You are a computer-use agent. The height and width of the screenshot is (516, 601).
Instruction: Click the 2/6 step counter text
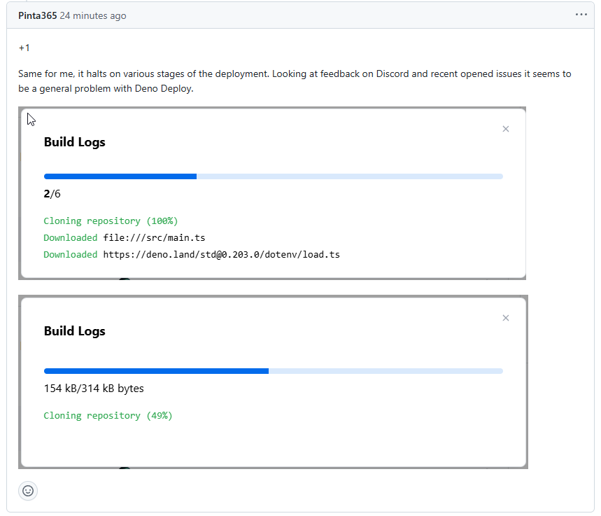(52, 194)
